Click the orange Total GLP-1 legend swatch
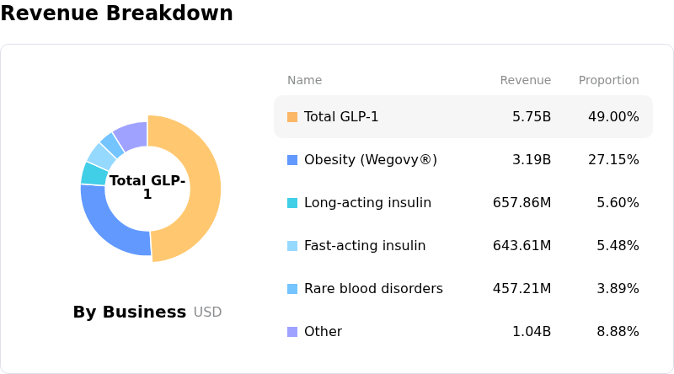 coord(292,117)
